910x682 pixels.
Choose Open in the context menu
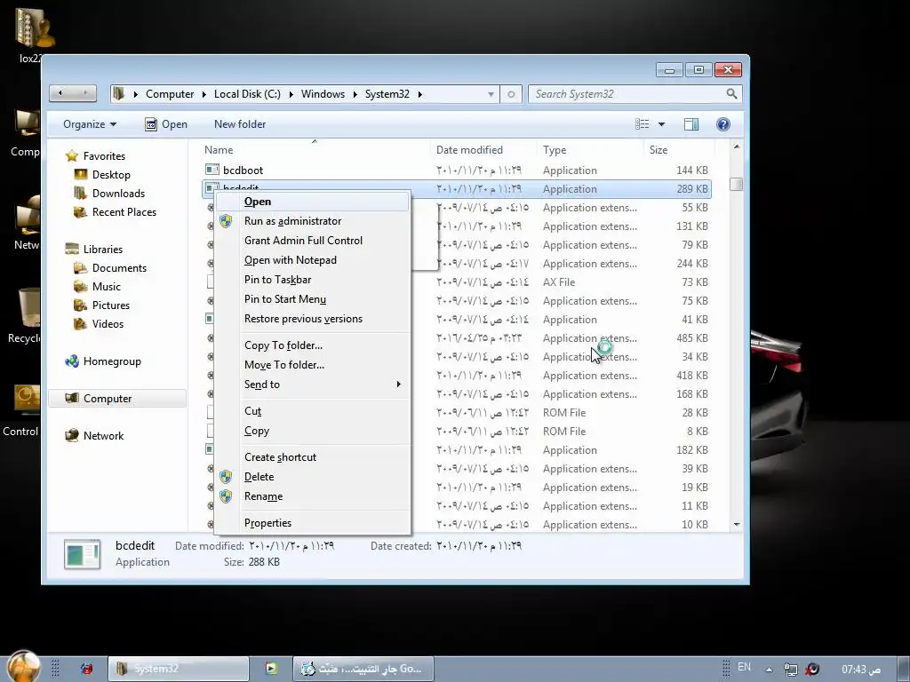(313, 202)
